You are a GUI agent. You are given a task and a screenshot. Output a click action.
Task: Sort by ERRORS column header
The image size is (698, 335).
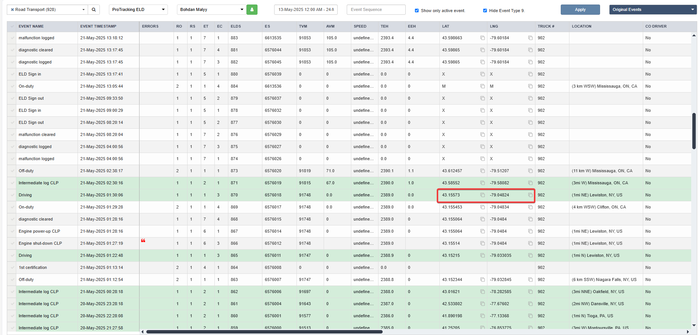150,26
